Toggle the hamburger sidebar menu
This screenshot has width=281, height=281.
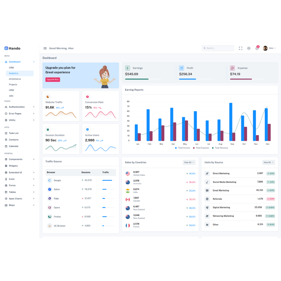pyautogui.click(x=45, y=48)
